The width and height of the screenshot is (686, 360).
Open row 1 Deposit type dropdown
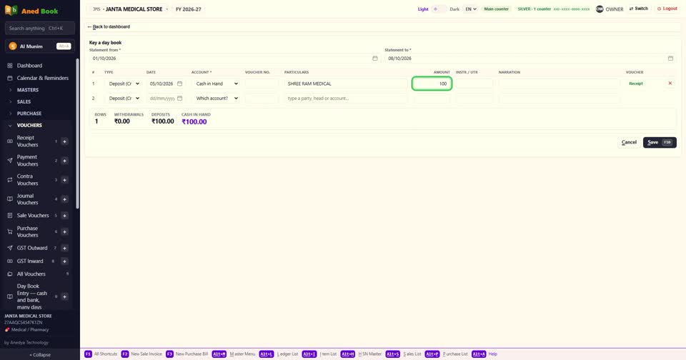click(123, 84)
